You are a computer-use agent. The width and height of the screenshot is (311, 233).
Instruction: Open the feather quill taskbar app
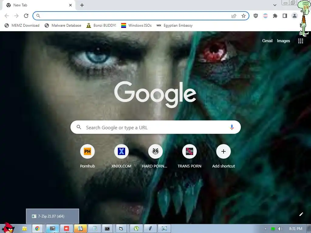point(150,229)
